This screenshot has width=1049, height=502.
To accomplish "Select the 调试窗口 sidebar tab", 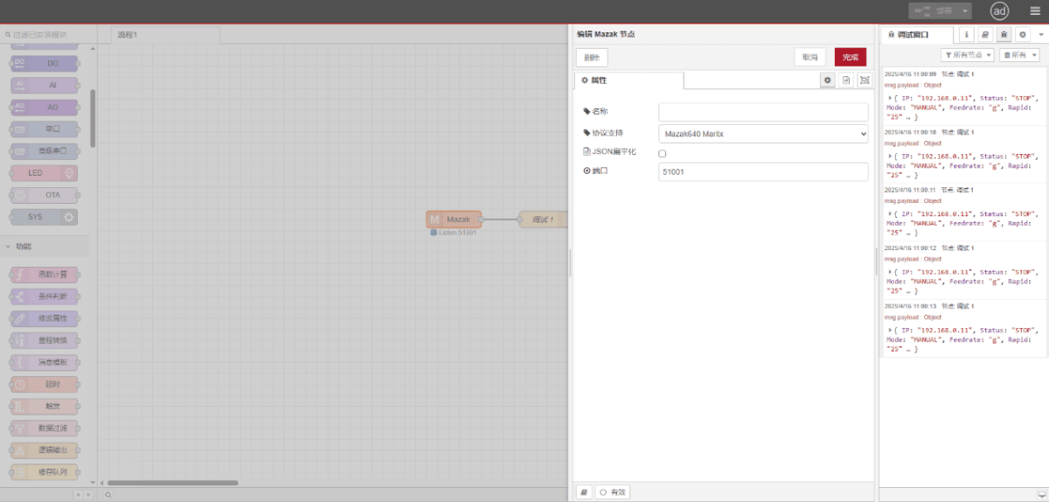I will point(917,34).
